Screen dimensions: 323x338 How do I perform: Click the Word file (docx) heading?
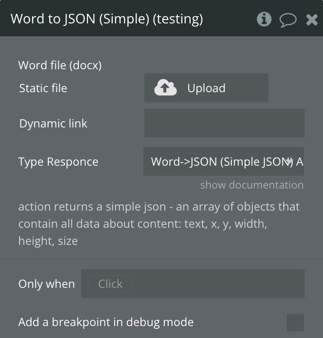(x=60, y=65)
